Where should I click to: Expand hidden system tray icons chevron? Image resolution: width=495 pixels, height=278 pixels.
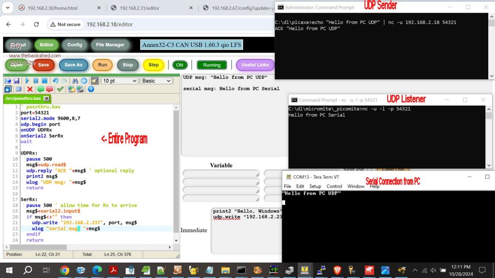[415, 270]
